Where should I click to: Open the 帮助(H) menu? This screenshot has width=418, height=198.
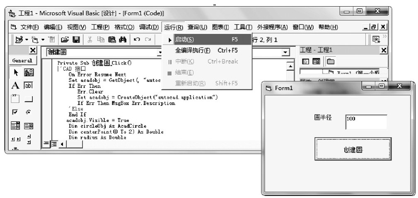point(328,27)
